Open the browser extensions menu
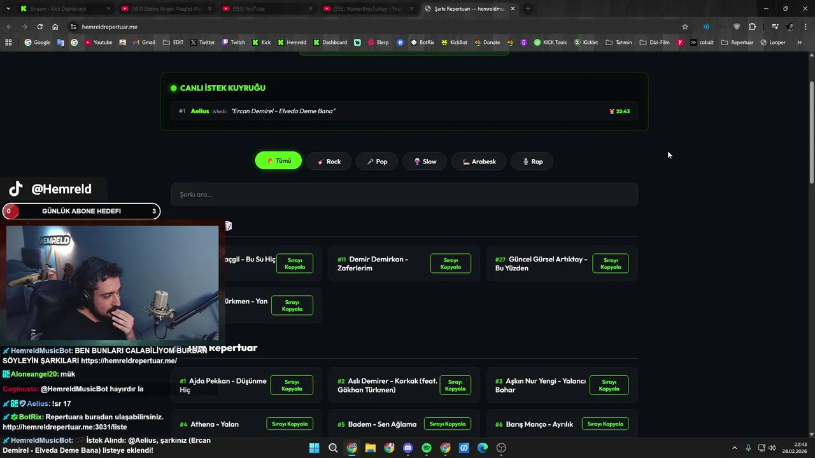 pyautogui.click(x=752, y=27)
